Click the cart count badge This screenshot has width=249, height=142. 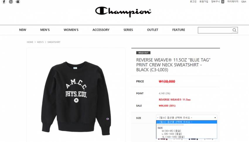(x=223, y=2)
